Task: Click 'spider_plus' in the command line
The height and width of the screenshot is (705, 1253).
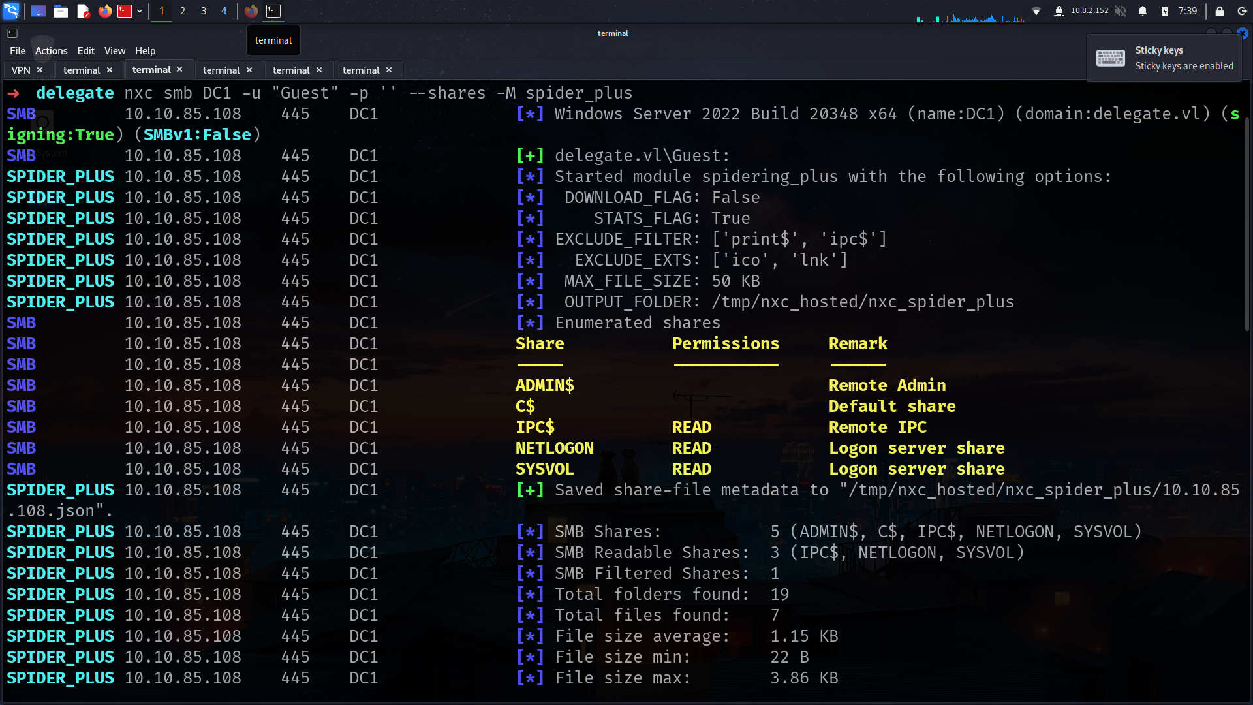Action: click(x=579, y=93)
